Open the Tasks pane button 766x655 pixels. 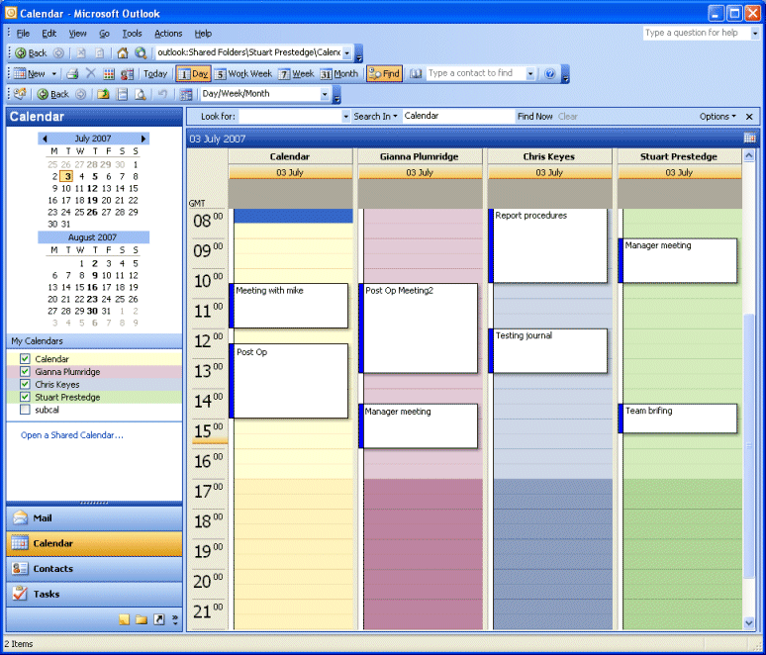(x=94, y=595)
